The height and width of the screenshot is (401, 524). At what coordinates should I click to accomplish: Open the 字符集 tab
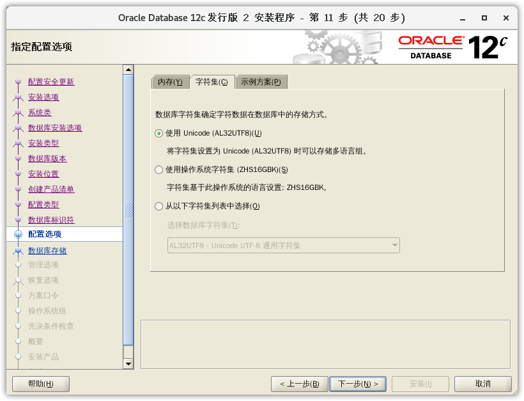[212, 82]
